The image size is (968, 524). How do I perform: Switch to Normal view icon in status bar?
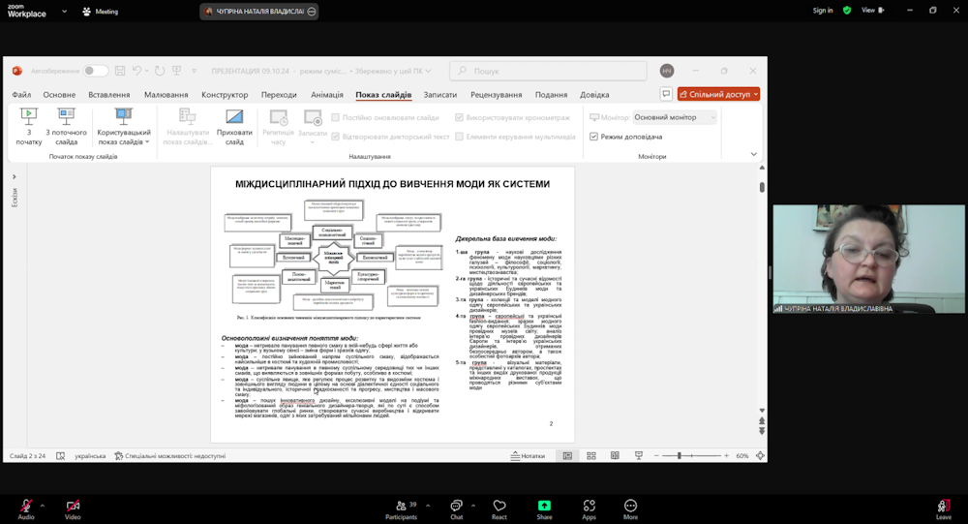[567, 456]
